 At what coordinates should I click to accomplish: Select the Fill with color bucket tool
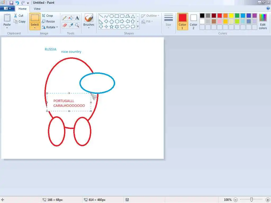click(71, 18)
